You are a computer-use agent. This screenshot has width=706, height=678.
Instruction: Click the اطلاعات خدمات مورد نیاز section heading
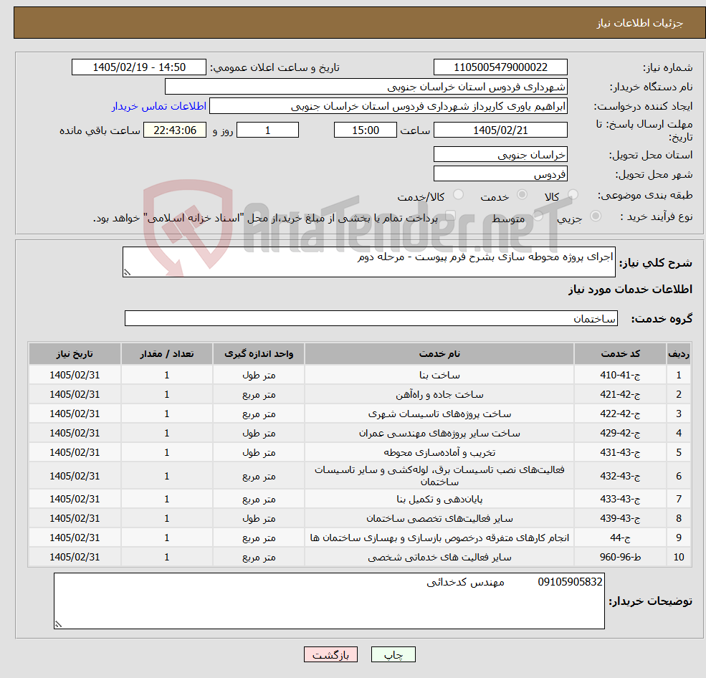(630, 289)
